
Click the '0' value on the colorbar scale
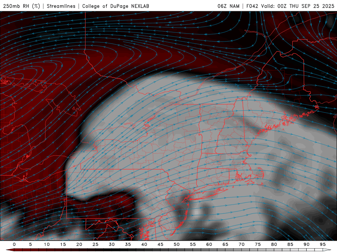tap(14, 244)
